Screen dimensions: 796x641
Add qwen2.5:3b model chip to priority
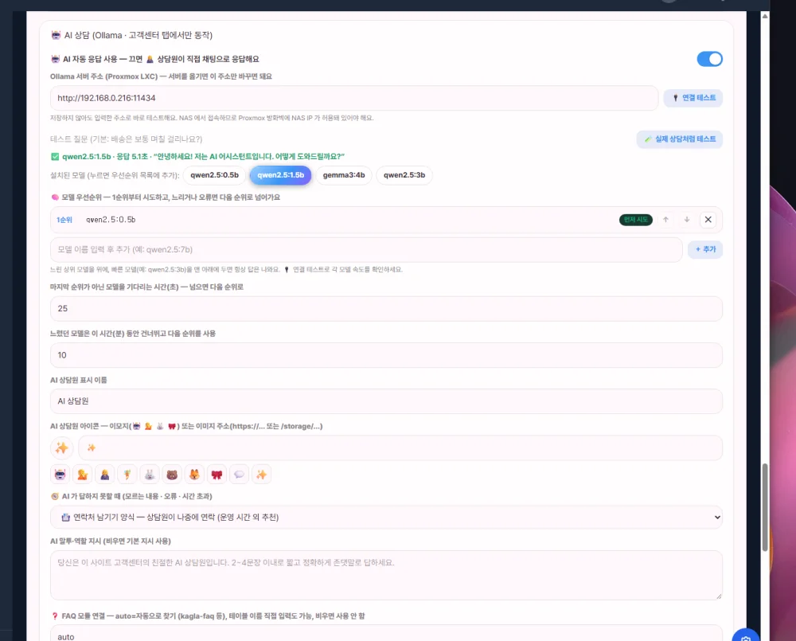[x=404, y=175]
